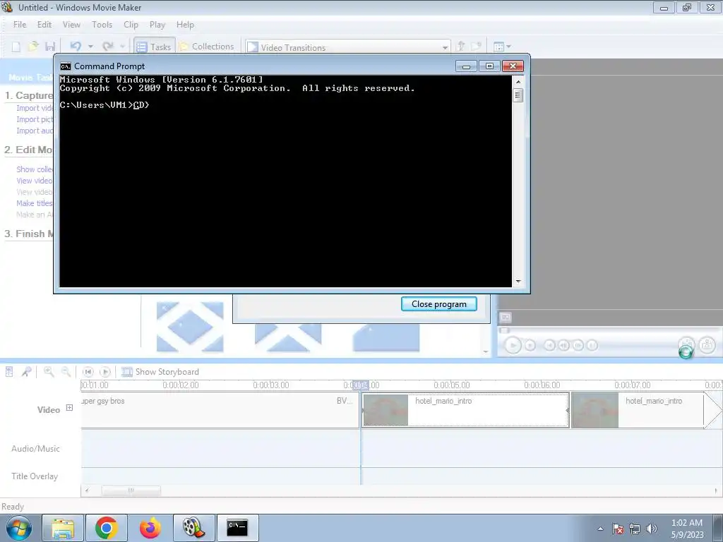Click the preview monitor Stop button
The width and height of the screenshot is (723, 542).
click(x=530, y=345)
